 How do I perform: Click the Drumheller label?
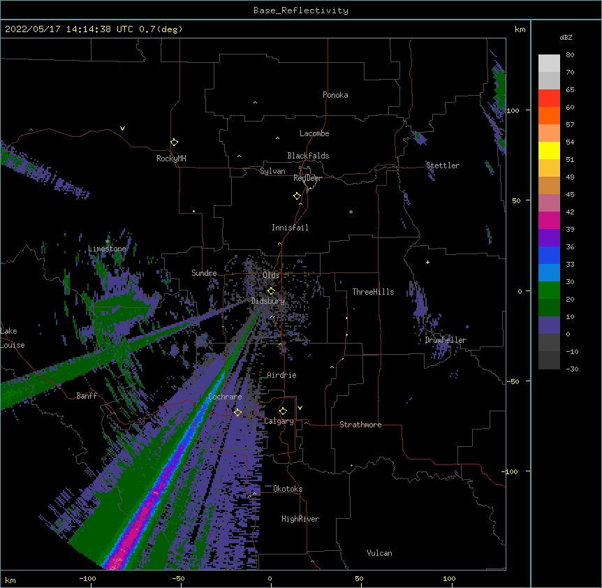tap(446, 340)
